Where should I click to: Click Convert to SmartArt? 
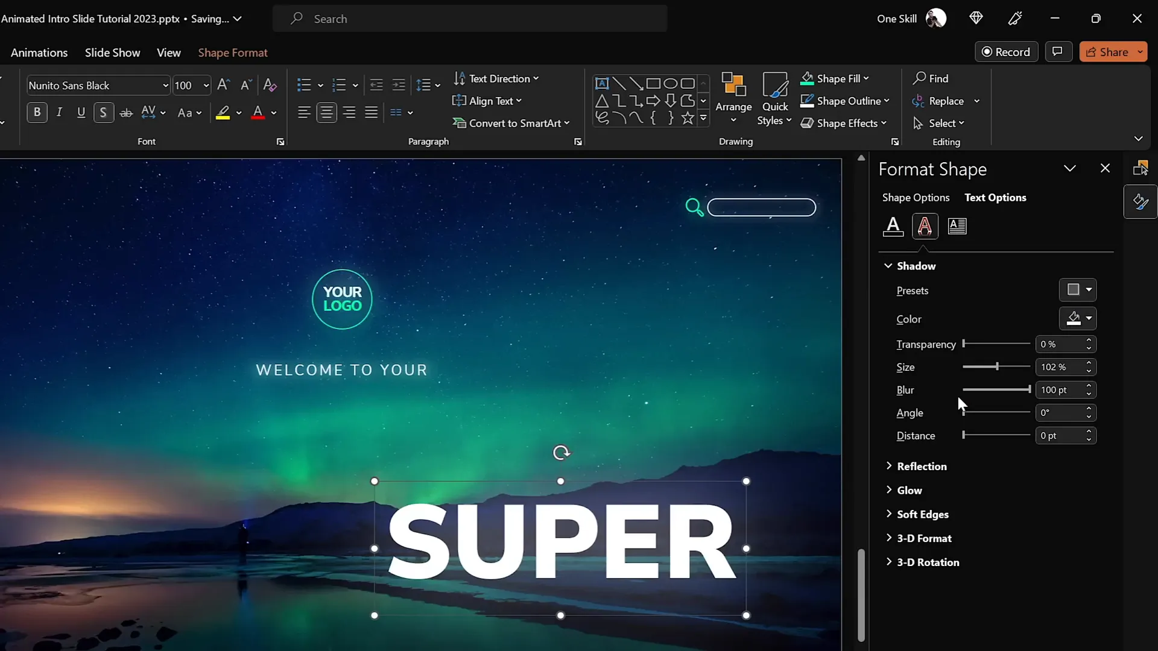click(511, 123)
